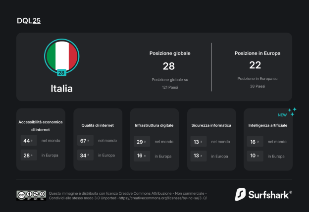Screen dimensions: 309x212
Task: Click the Italian flag circle
Action: [x=61, y=54]
